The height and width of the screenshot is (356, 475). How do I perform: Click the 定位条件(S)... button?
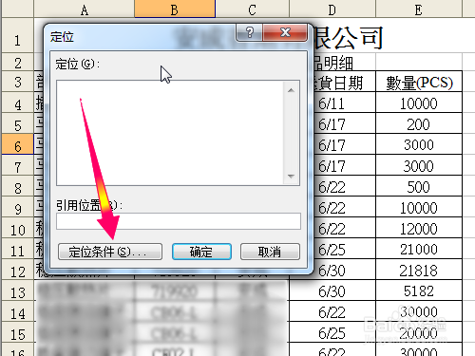[110, 252]
